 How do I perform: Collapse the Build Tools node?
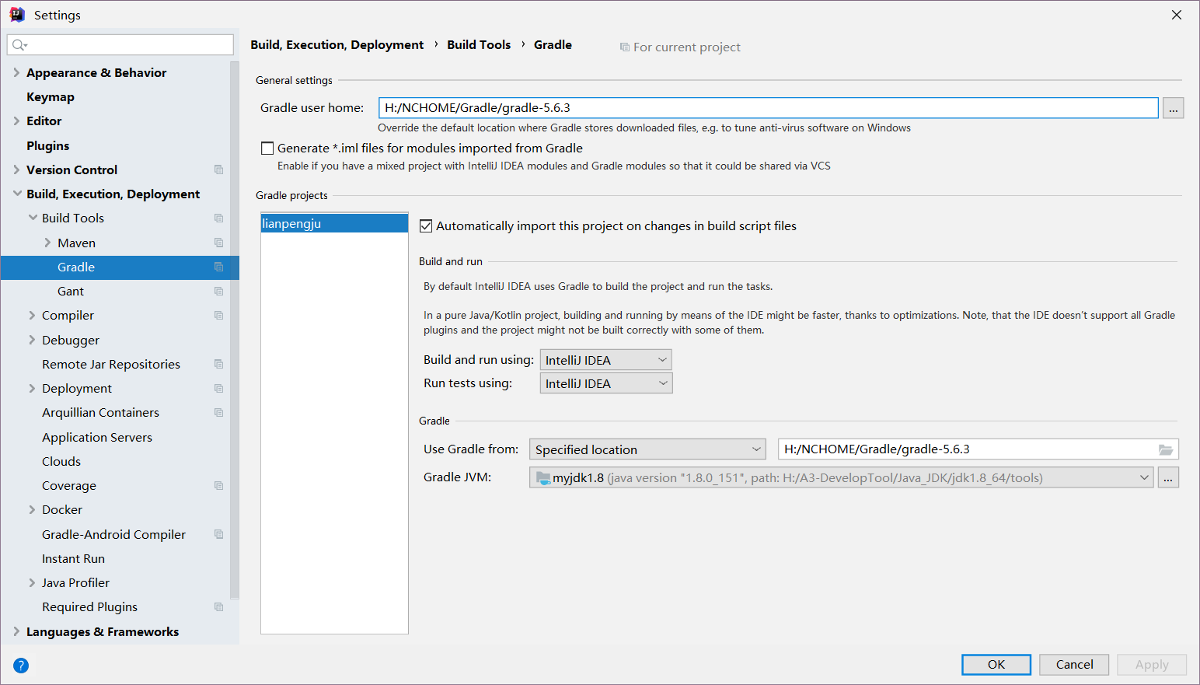pyautogui.click(x=33, y=218)
